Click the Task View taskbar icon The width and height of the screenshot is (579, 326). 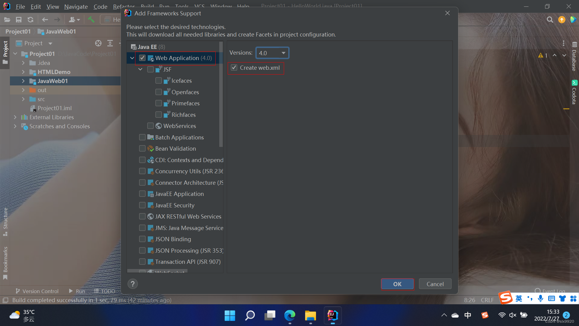[270, 316]
